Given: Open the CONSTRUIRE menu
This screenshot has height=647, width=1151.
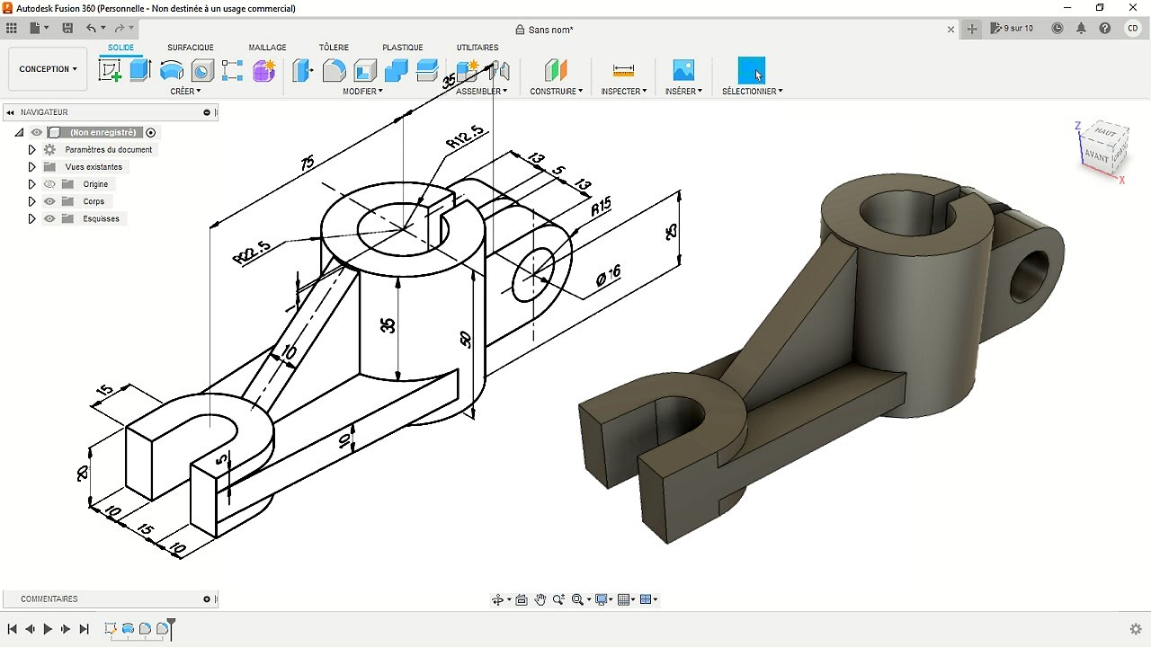Looking at the screenshot, I should 556,91.
